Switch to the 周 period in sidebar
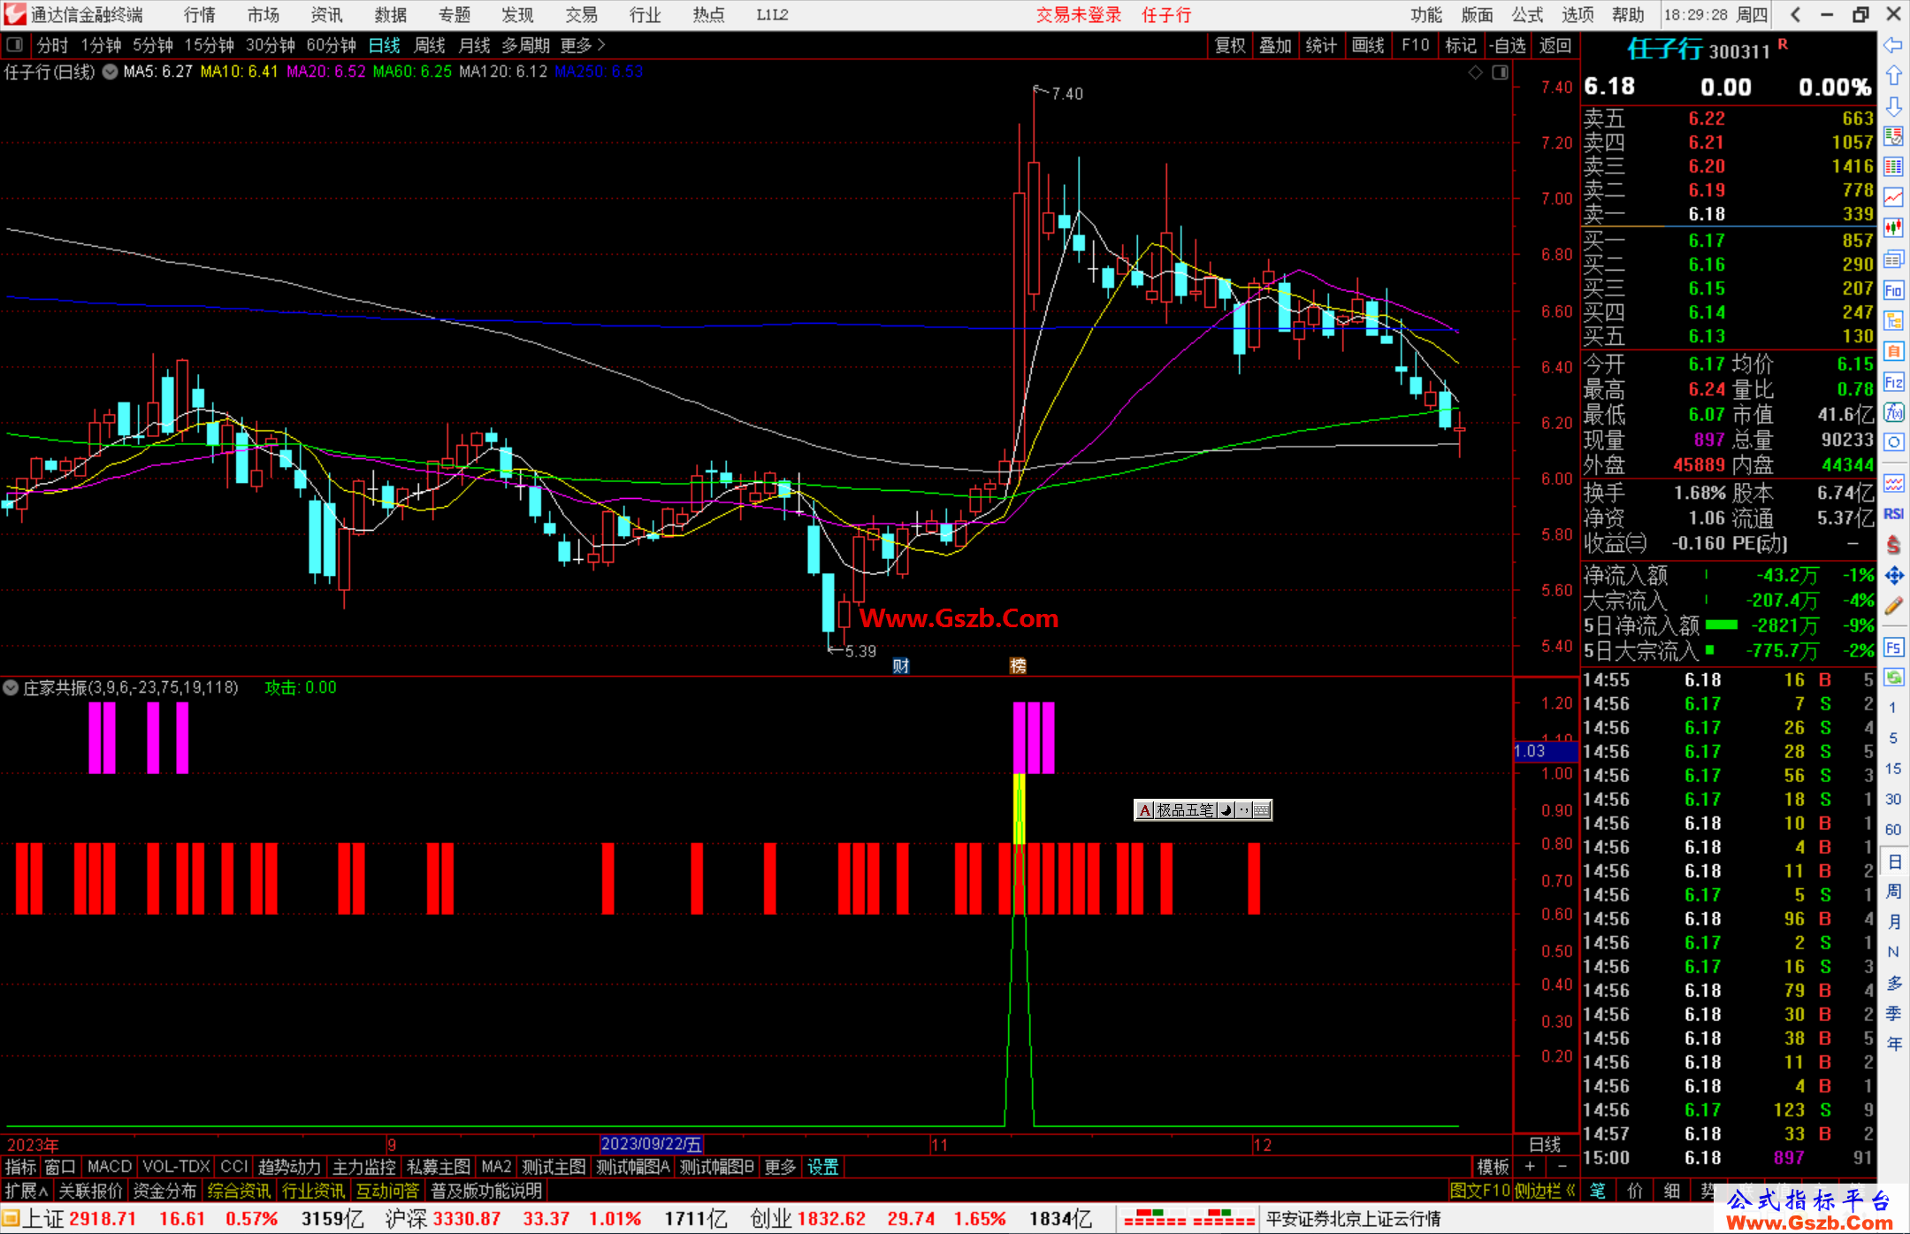 click(x=1894, y=892)
